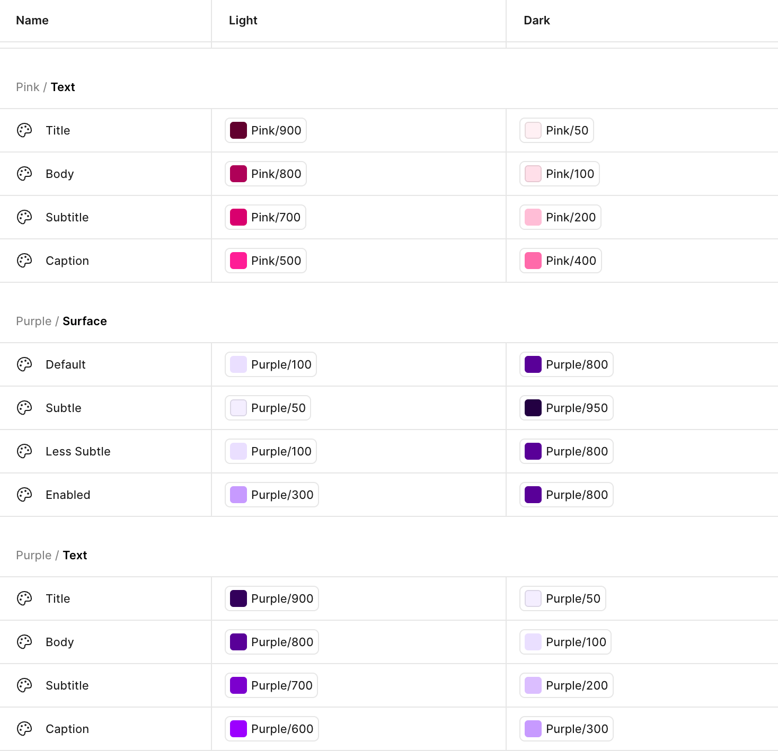This screenshot has width=778, height=751.
Task: Click palette icon of the Enabled row
Action: [24, 495]
